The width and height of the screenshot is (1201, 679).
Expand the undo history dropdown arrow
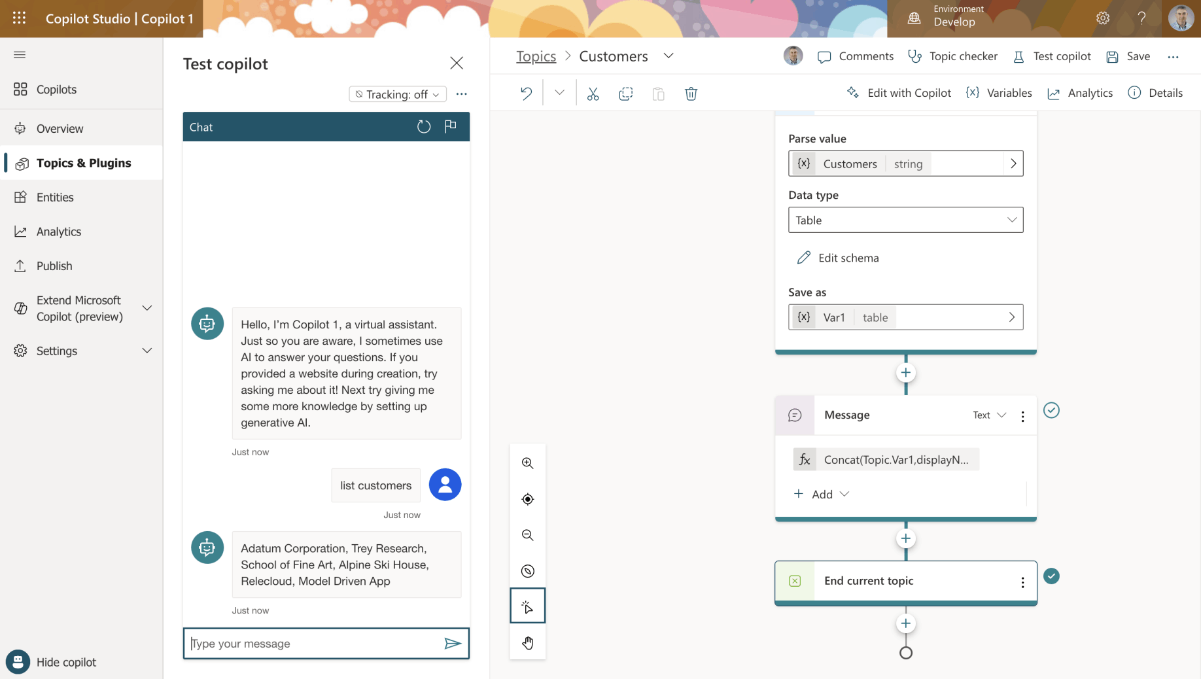click(x=559, y=93)
